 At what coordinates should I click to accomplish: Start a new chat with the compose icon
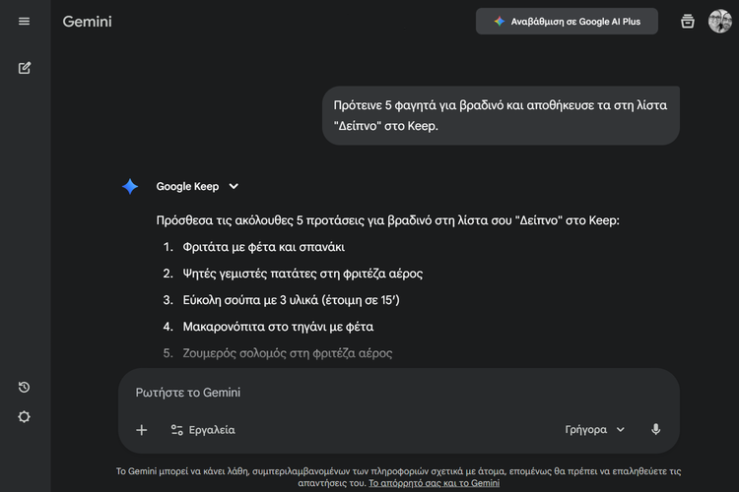[x=24, y=68]
